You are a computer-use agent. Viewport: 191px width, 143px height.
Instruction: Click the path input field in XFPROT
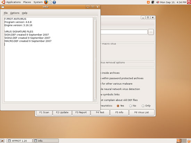tap(124, 32)
